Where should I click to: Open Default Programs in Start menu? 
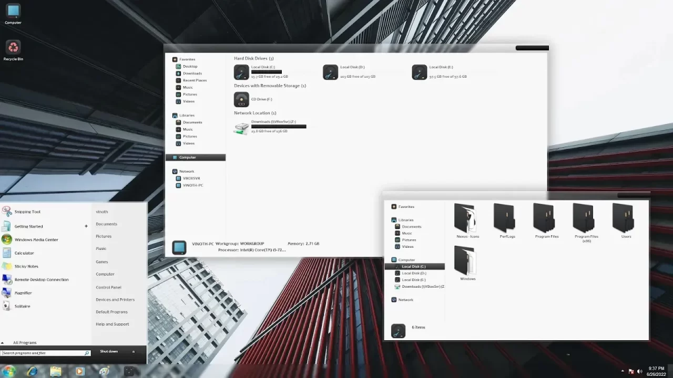(111, 312)
